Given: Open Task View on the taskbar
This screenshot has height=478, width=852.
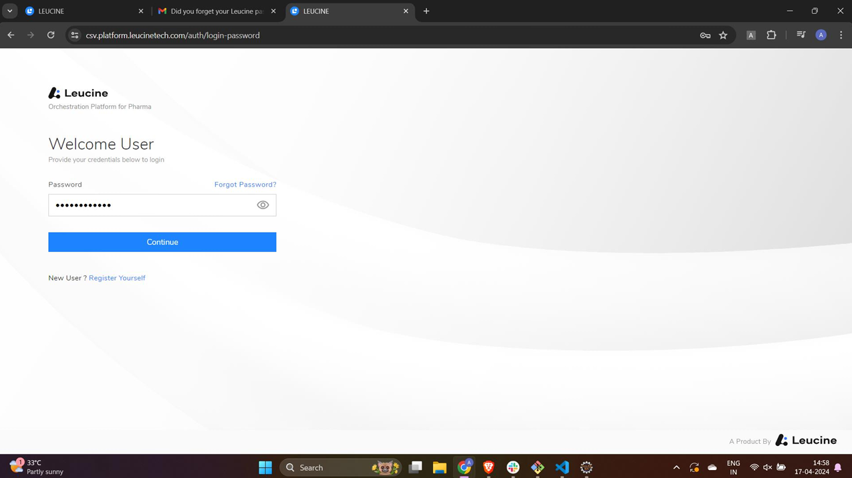Looking at the screenshot, I should [x=415, y=467].
